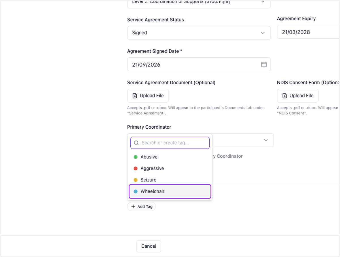This screenshot has width=340, height=257.
Task: Select the Abusive tag option
Action: (170, 157)
